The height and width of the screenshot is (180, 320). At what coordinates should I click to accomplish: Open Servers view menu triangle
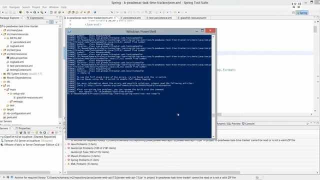[60, 132]
